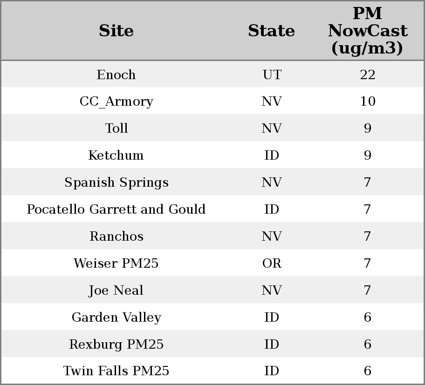425x385 pixels.
Task: Click the CC_Armory site name
Action: (x=116, y=101)
